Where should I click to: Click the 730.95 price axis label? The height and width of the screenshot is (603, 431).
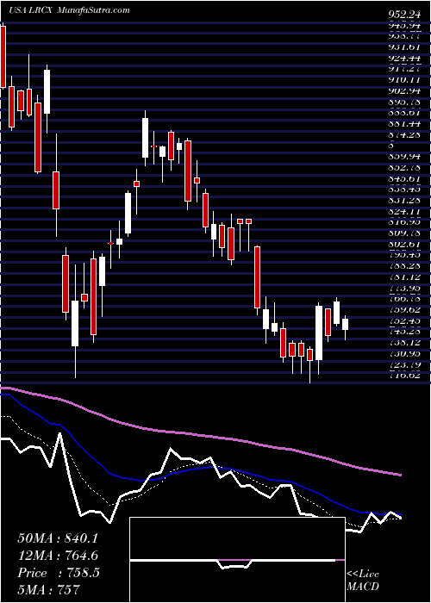point(403,354)
